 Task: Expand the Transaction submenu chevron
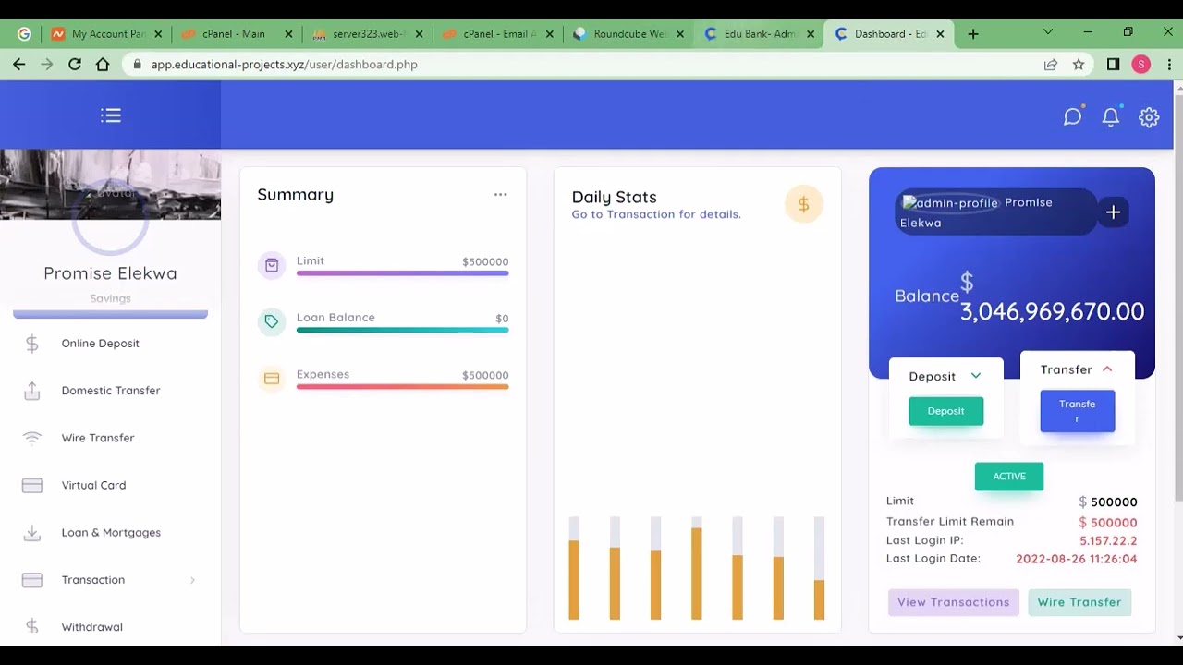click(192, 580)
